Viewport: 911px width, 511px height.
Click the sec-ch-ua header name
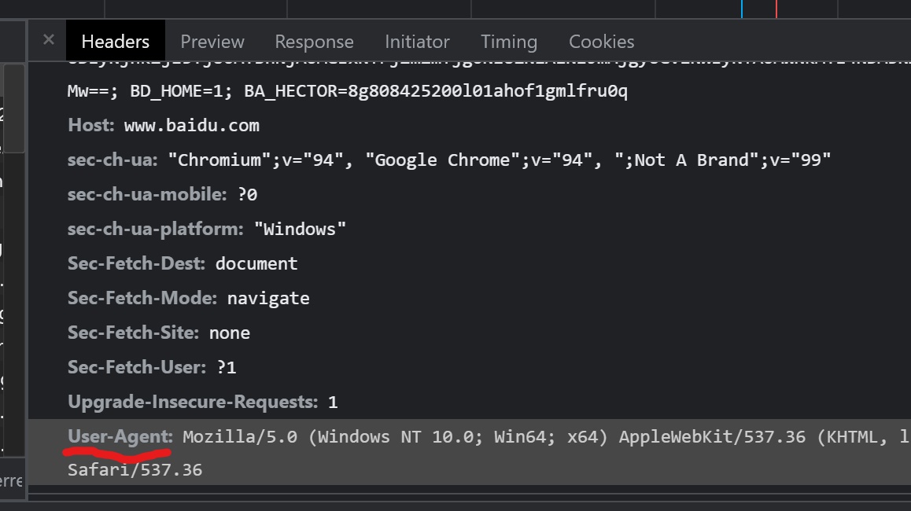(x=112, y=160)
